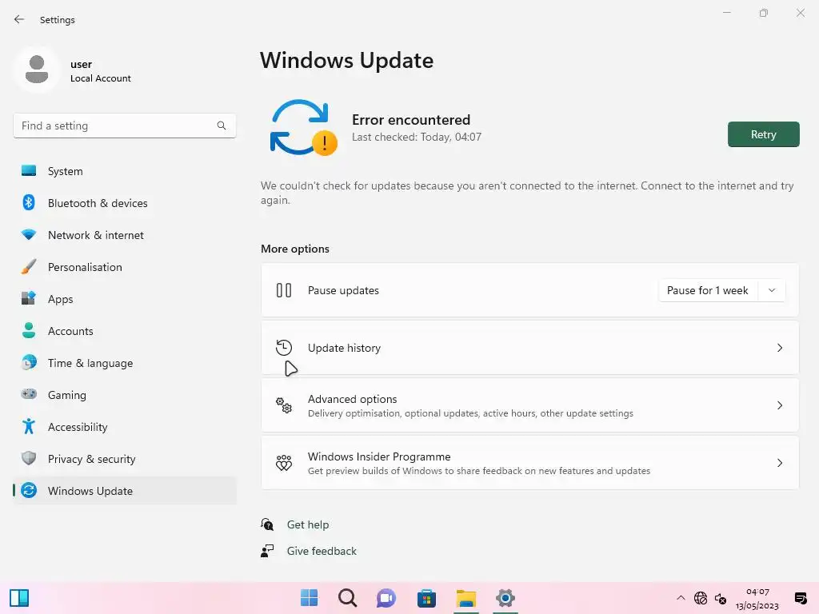Click the user avatar picture

[37, 70]
